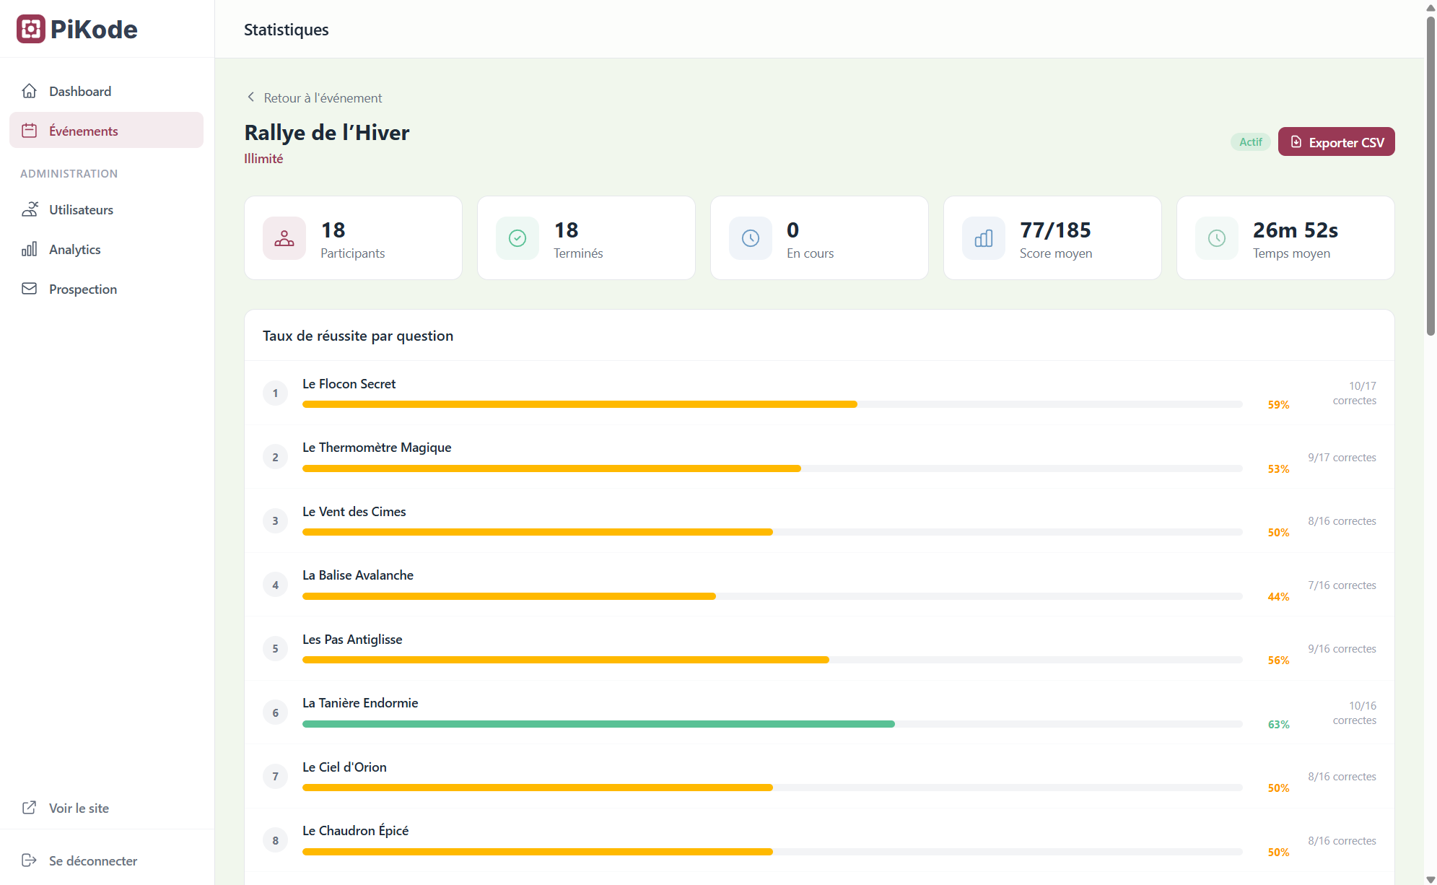Screen dimensions: 1437x885
Task: Click Le Flocon Secret progress bar
Action: [x=772, y=404]
